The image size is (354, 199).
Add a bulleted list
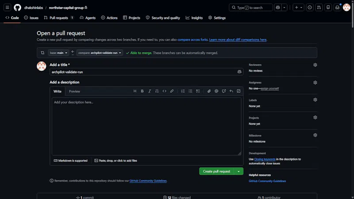click(x=190, y=91)
